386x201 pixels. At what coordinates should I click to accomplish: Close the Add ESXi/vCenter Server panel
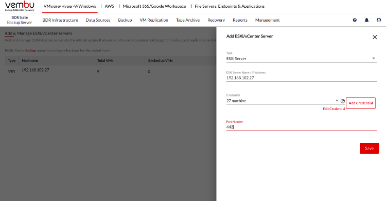375,37
